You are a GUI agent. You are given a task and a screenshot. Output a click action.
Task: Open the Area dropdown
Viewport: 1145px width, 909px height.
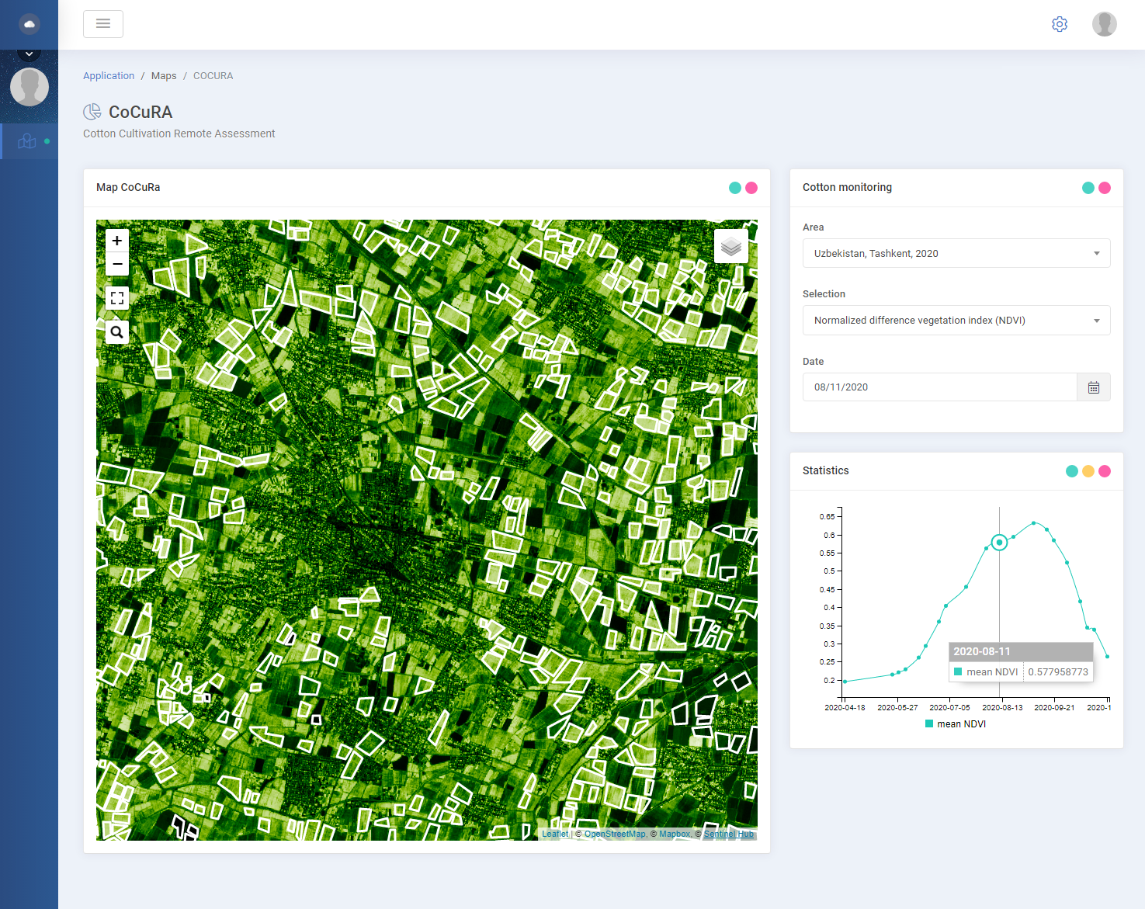coord(956,254)
